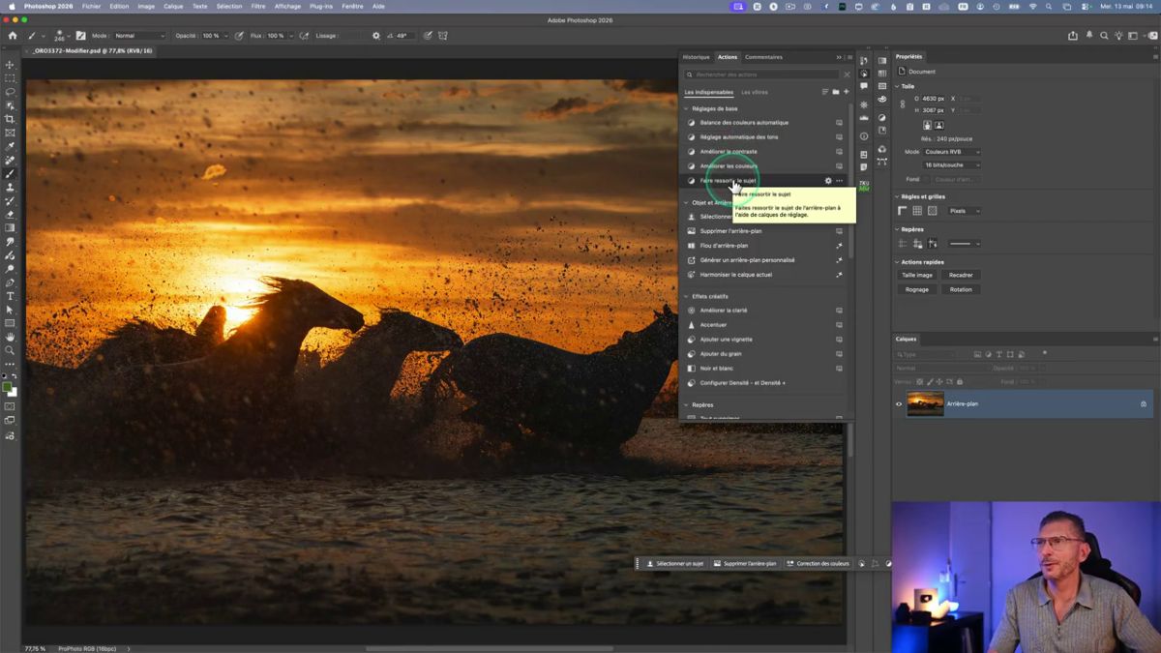
Task: Click the Taille image button
Action: point(917,275)
